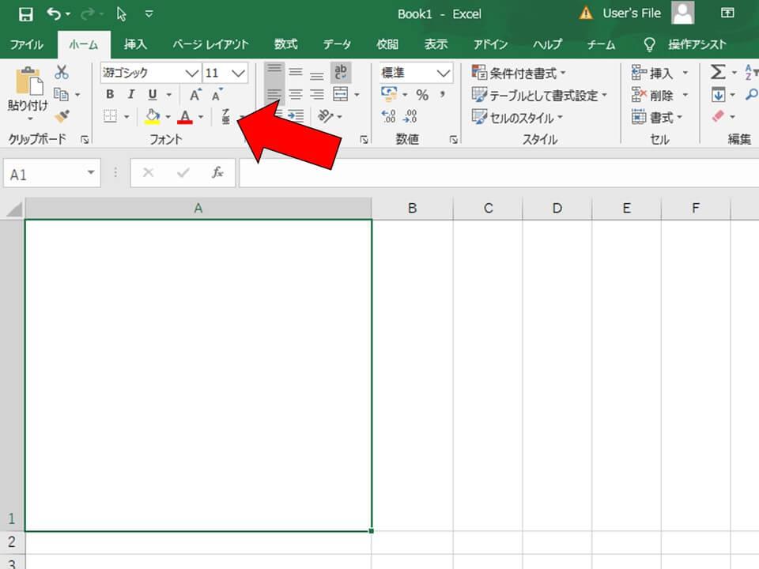
Task: Click the increase font size icon
Action: tap(195, 95)
